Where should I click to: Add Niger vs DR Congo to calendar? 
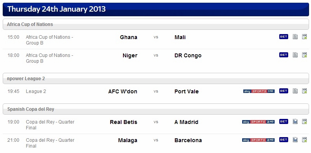[x=304, y=55]
